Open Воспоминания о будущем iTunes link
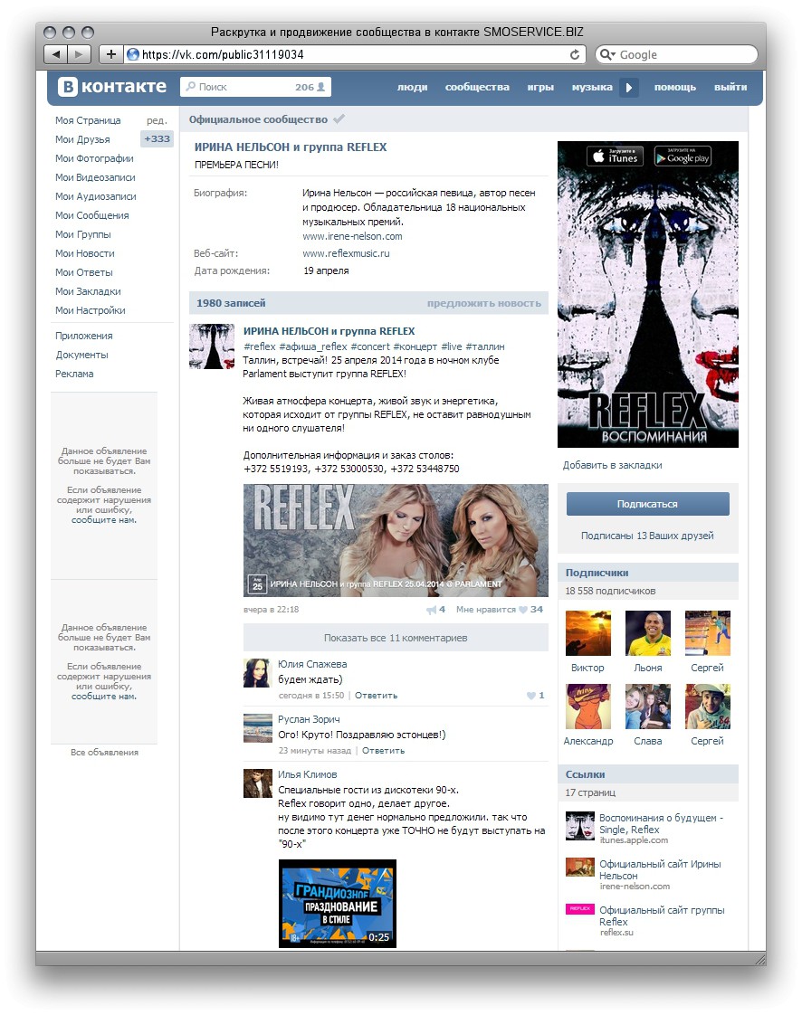 click(661, 823)
